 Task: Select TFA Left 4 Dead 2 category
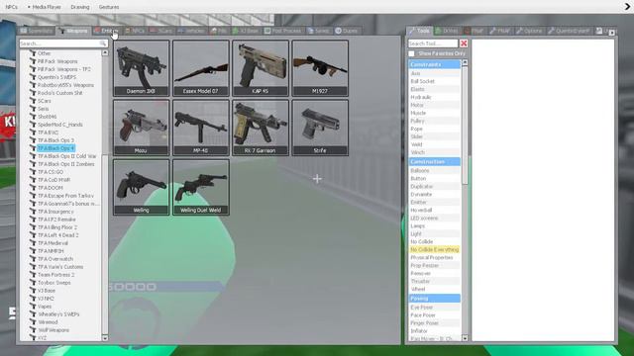click(57, 235)
